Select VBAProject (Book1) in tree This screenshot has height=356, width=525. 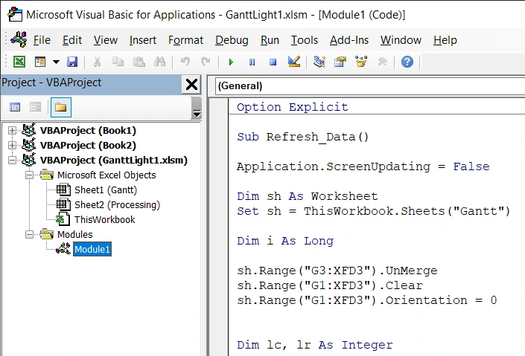[88, 130]
